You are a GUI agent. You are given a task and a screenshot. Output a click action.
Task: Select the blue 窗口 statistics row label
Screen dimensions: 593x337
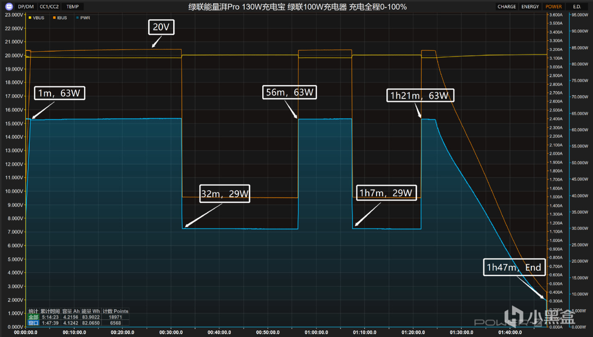point(33,323)
